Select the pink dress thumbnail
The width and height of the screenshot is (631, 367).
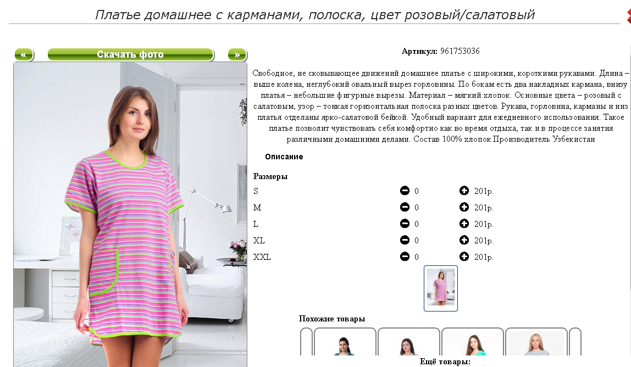coord(441,288)
